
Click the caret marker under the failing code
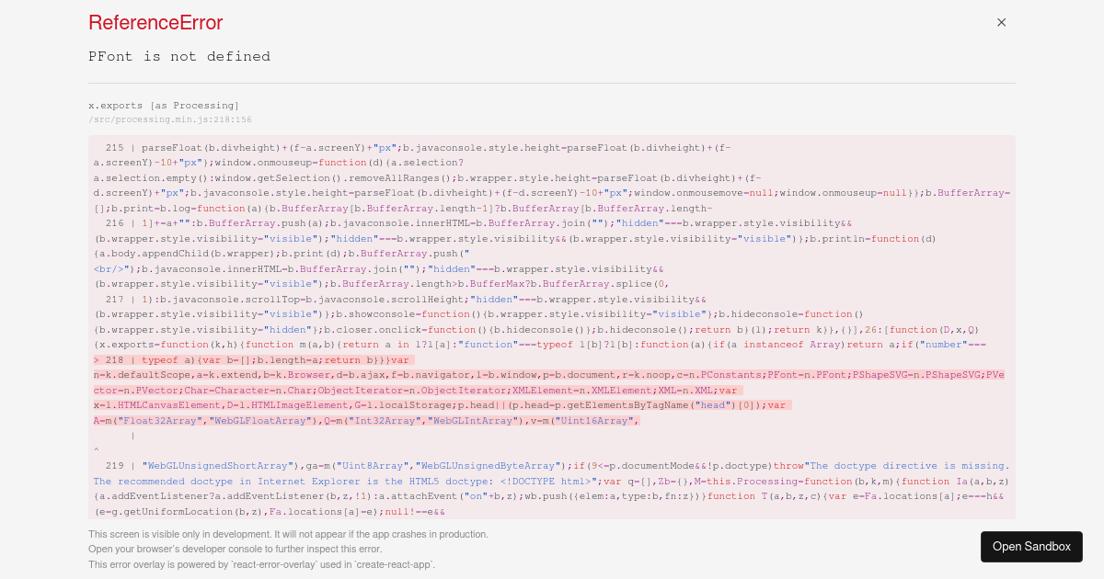click(96, 449)
